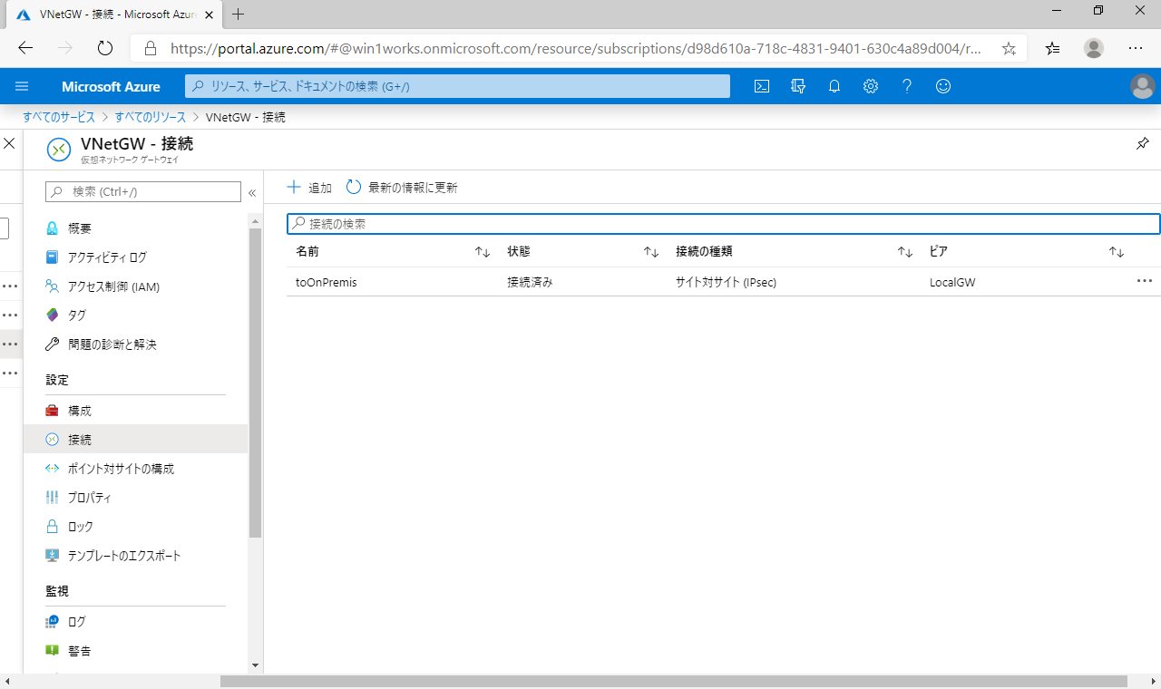1161x689 pixels.
Task: Click the VNetGW gateway icon in header
Action: tap(58, 149)
